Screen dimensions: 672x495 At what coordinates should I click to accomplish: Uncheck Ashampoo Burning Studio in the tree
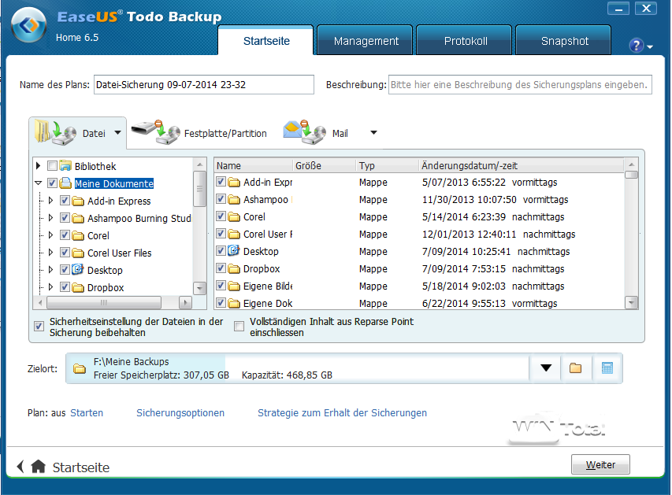[x=65, y=218]
